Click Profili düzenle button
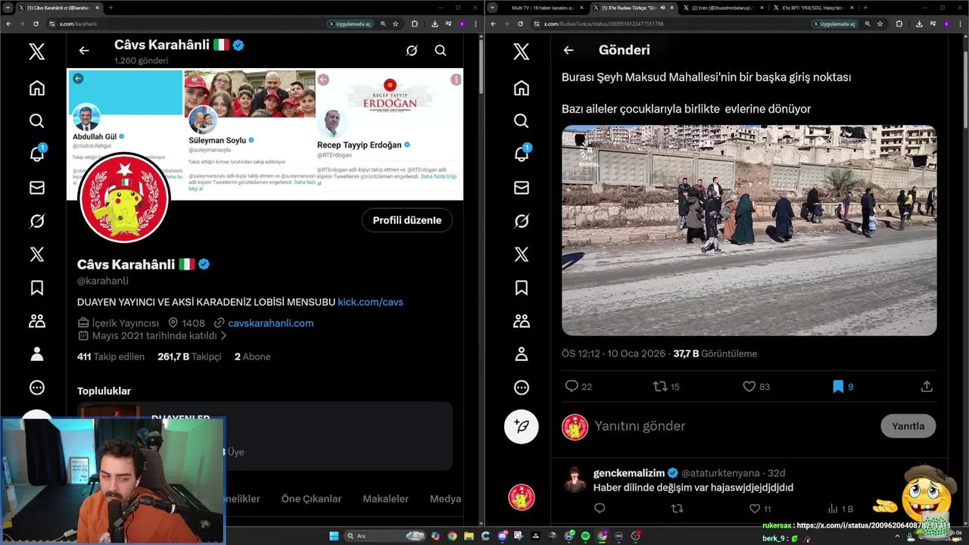The width and height of the screenshot is (969, 545). click(407, 220)
